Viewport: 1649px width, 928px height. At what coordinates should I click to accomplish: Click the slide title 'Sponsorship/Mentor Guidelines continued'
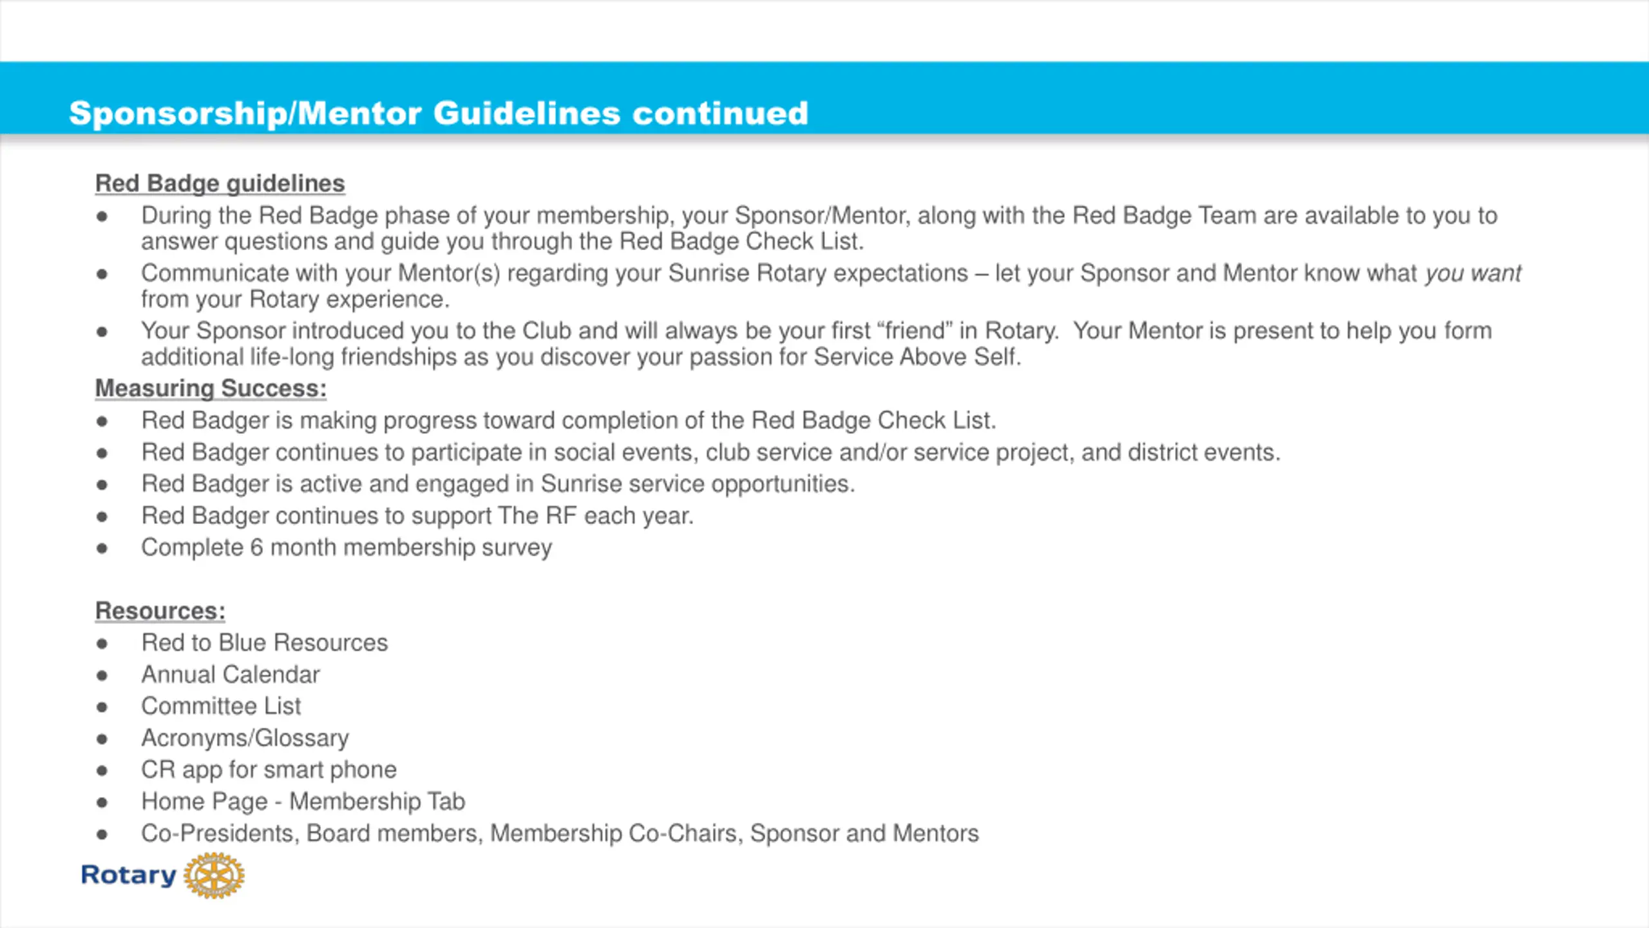tap(438, 113)
